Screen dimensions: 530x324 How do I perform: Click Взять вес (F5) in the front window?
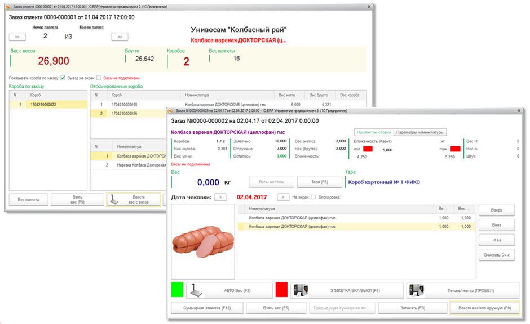[x=276, y=308]
